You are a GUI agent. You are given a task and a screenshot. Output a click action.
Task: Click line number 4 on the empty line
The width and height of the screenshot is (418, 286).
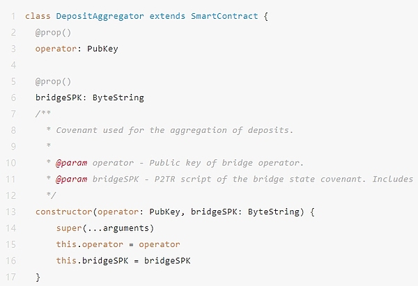point(13,65)
